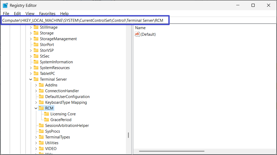The width and height of the screenshot is (277, 155).
Task: Click the SysProcs folder icon
Action: point(41,131)
